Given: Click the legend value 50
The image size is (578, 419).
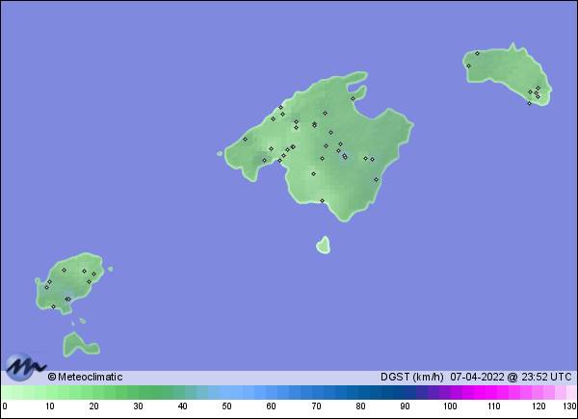Looking at the screenshot, I should coord(226,406).
